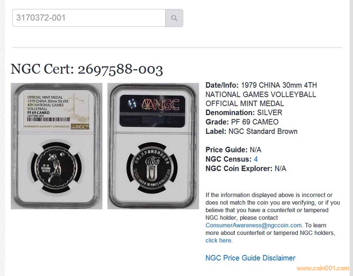The width and height of the screenshot is (353, 276).
Task: Open the NGC Census value 4 link
Action: click(x=256, y=159)
